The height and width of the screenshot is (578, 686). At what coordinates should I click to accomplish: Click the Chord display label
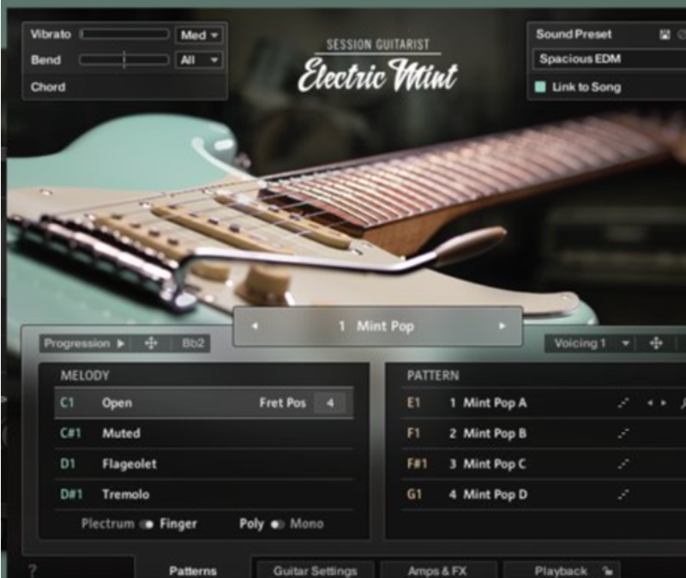48,87
